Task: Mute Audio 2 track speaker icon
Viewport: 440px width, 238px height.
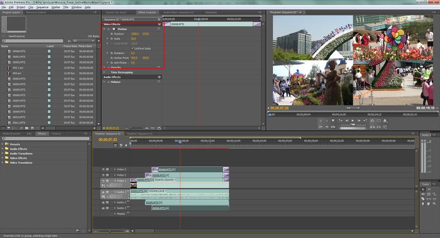Action: tap(103, 202)
